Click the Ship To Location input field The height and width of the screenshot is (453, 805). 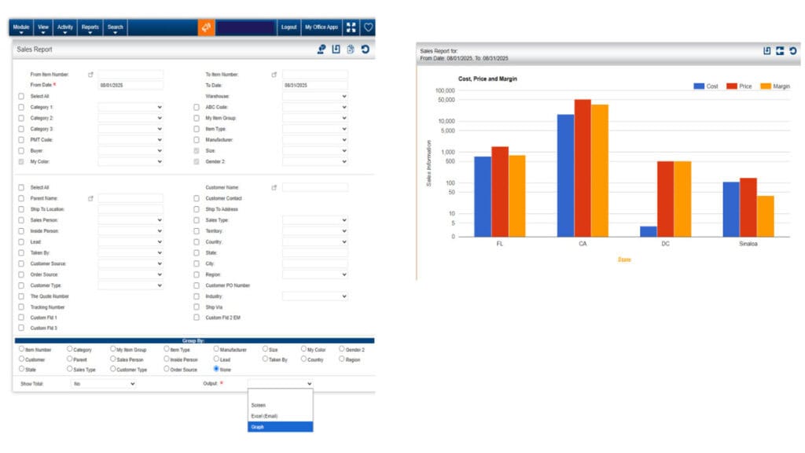[x=130, y=209]
